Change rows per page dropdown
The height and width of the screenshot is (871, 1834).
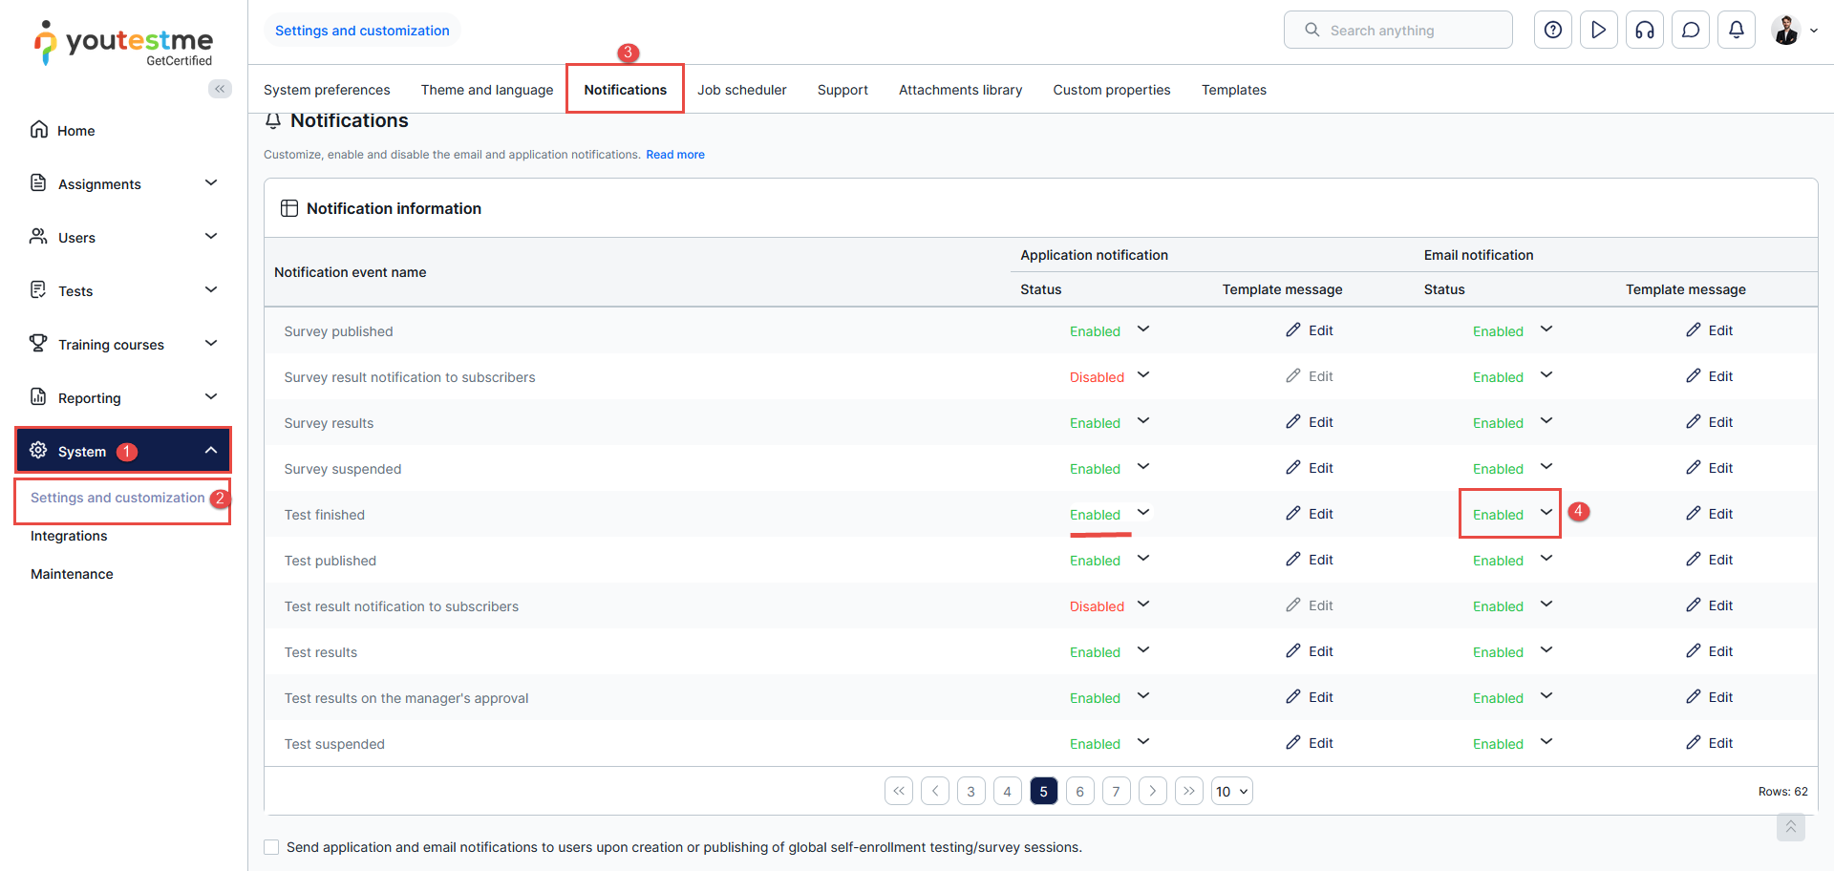1231,792
